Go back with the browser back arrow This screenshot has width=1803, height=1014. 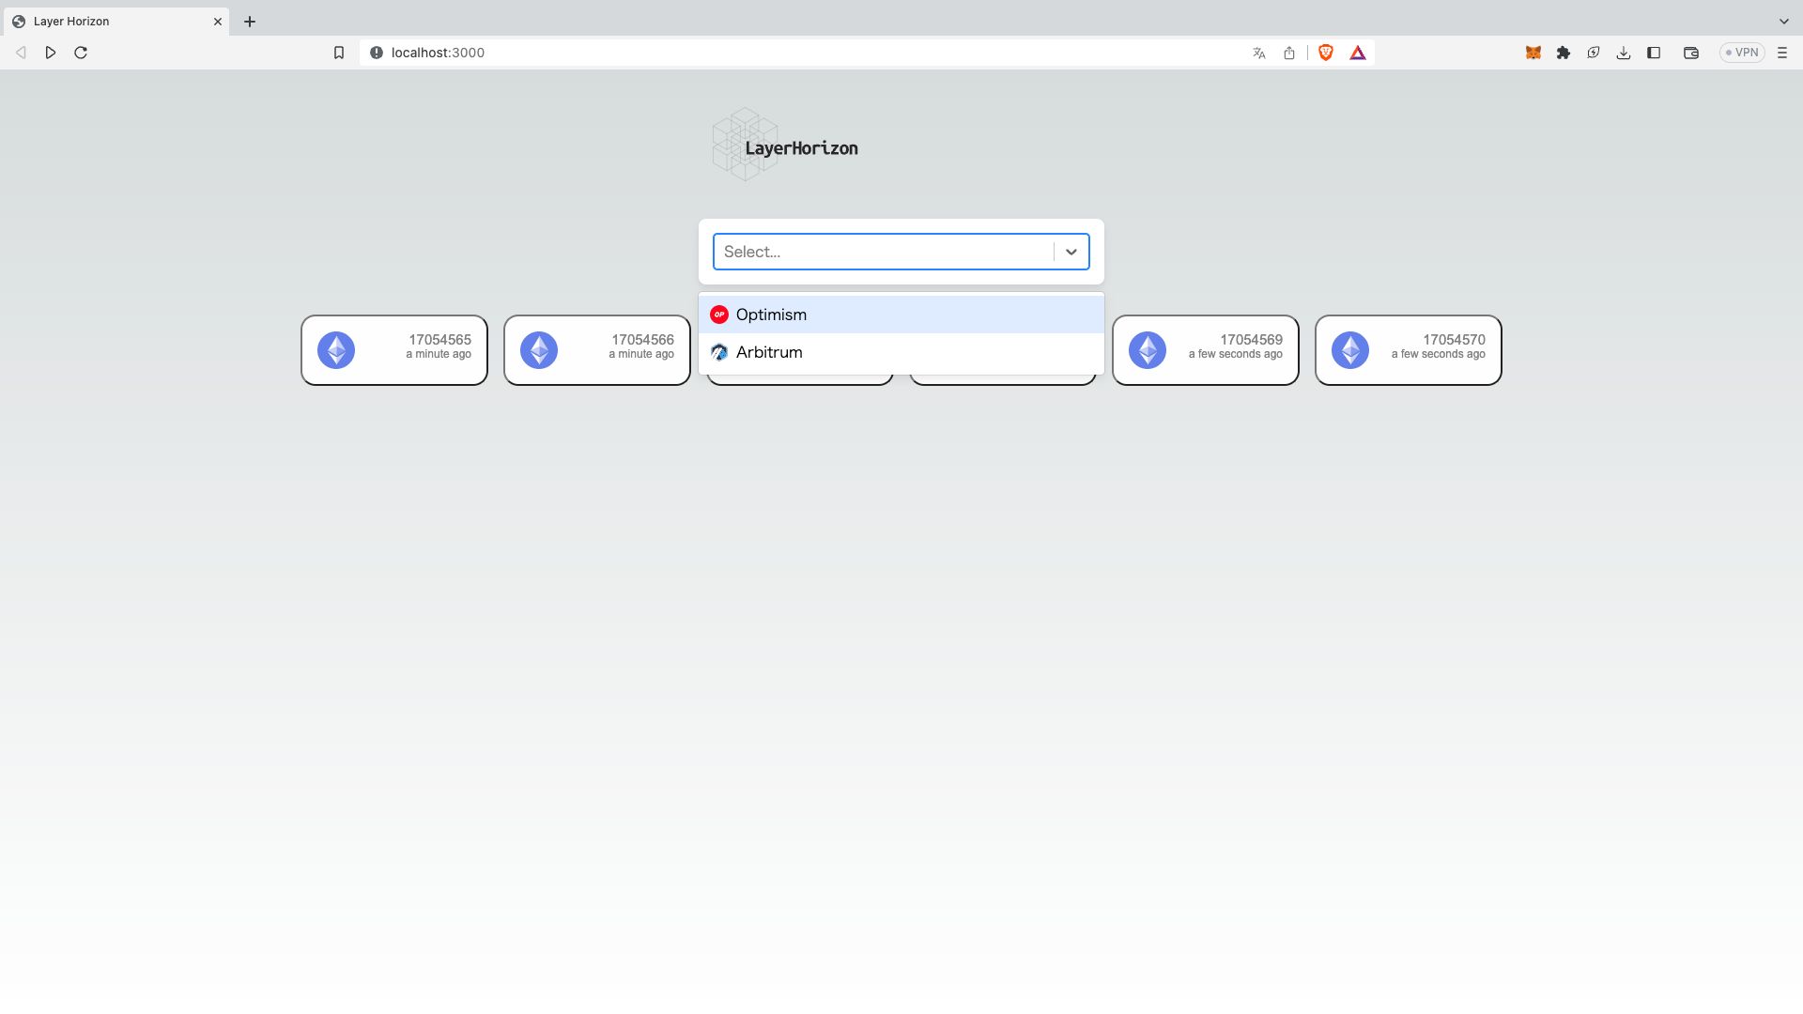[21, 53]
